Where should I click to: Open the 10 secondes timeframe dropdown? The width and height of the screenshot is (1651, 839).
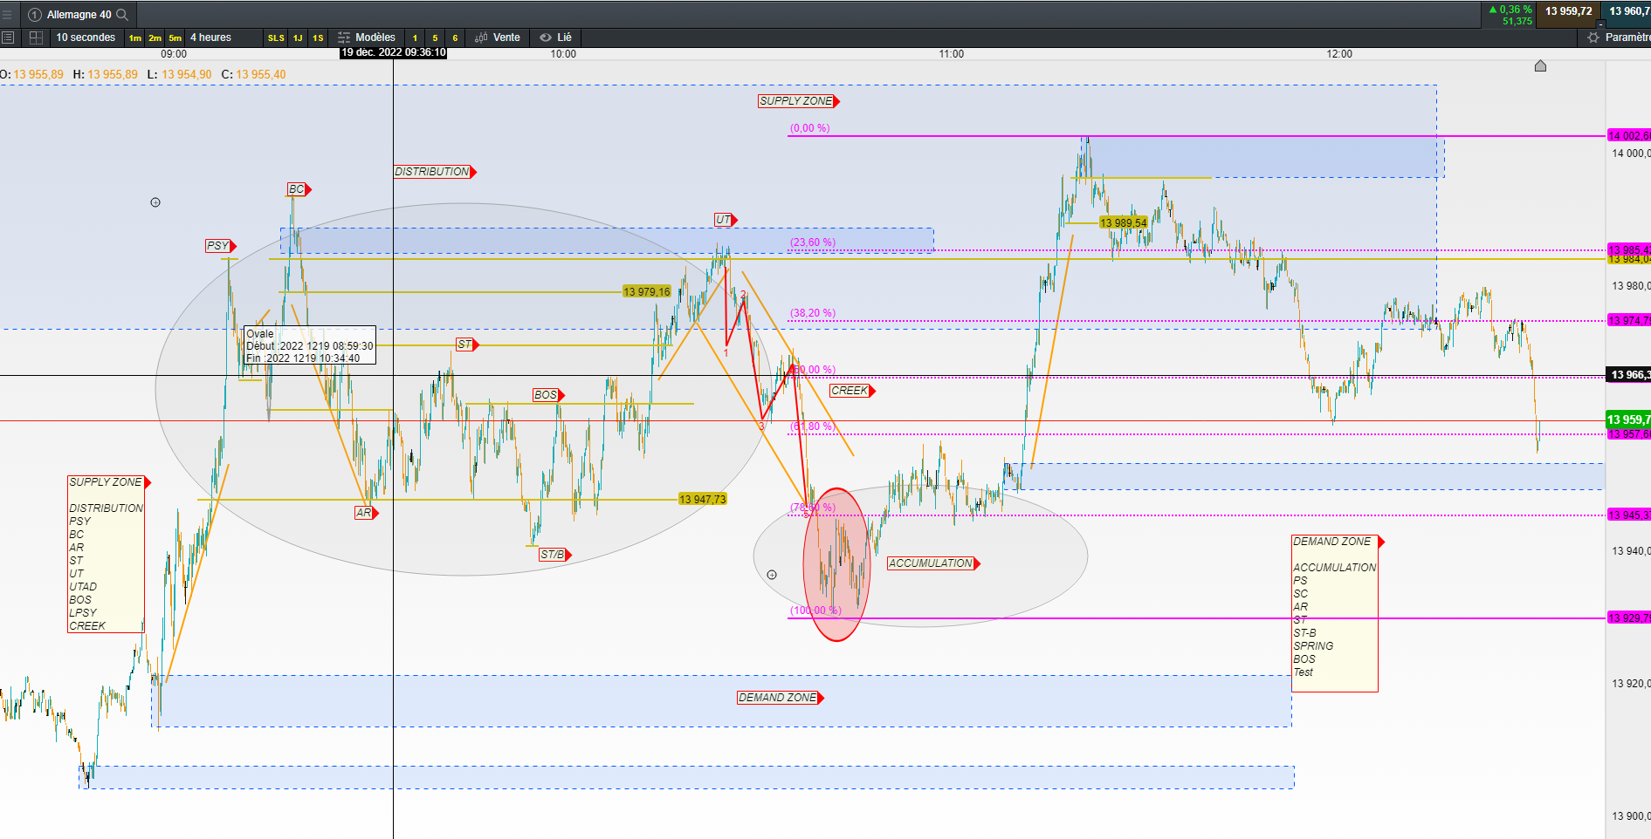[86, 38]
